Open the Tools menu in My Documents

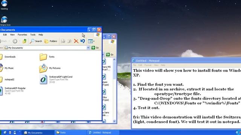pyautogui.click(x=33, y=35)
